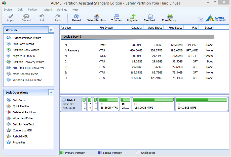The width and height of the screenshot is (231, 157).
Task: Click the splitter handle between list and disk map
Action: pos(145,94)
